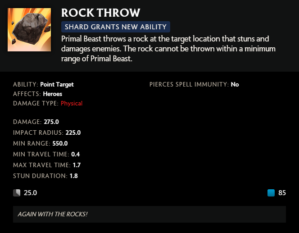Click the Min Range 550.0 stat
The height and width of the screenshot is (233, 299).
tap(40, 143)
